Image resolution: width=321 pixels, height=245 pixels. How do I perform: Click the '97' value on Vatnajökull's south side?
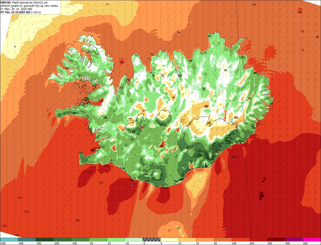pyautogui.click(x=195, y=149)
